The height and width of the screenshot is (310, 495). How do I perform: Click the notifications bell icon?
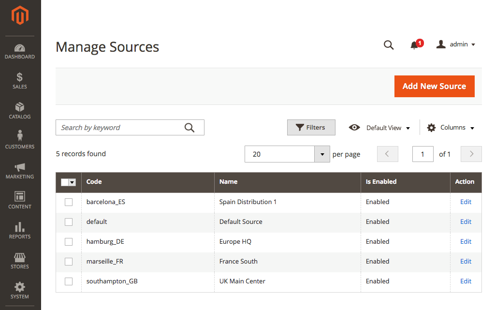point(415,44)
